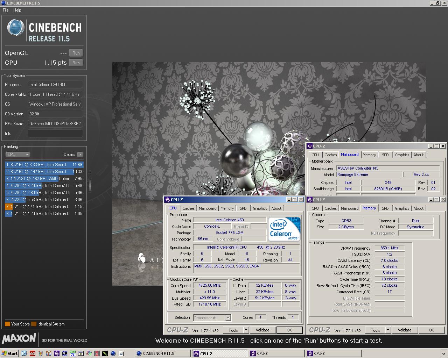The height and width of the screenshot is (358, 448).
Task: Open the File menu in Cinebench
Action: tap(6, 10)
